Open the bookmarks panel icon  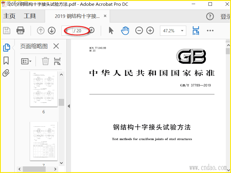tap(6, 61)
